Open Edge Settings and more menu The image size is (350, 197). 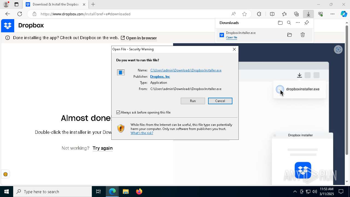[332, 14]
